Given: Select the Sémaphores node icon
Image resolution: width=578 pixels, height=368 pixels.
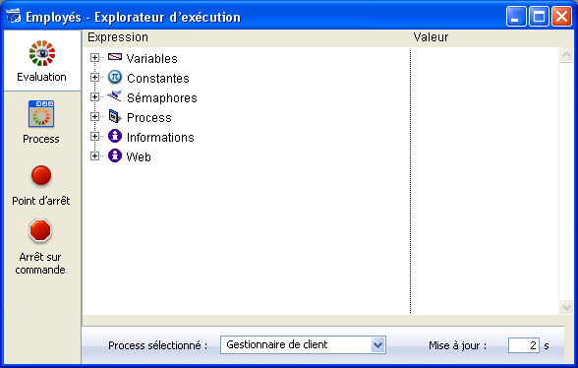Looking at the screenshot, I should coord(115,96).
